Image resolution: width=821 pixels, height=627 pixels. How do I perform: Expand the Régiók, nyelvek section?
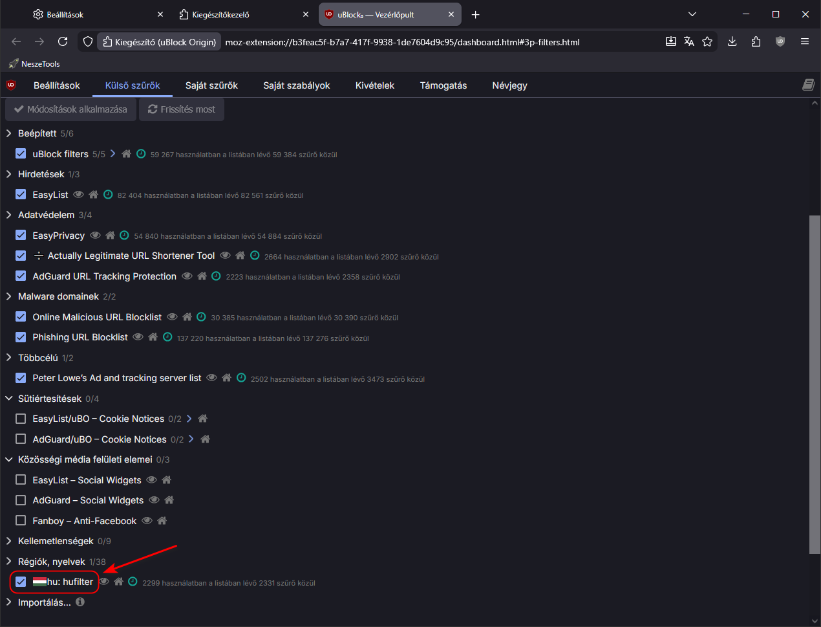point(8,562)
